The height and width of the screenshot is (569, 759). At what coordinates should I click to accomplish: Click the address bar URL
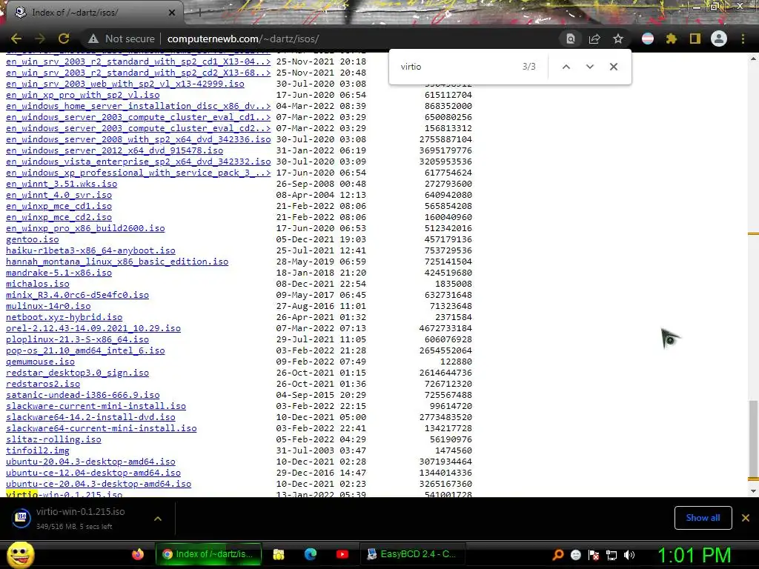coord(243,39)
